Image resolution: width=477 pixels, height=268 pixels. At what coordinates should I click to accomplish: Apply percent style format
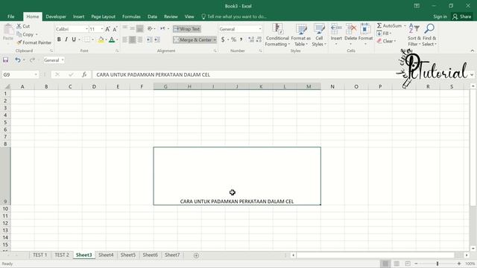[x=233, y=39]
